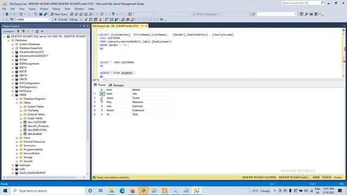
Task: Open the Edit menu
Action: [12, 9]
